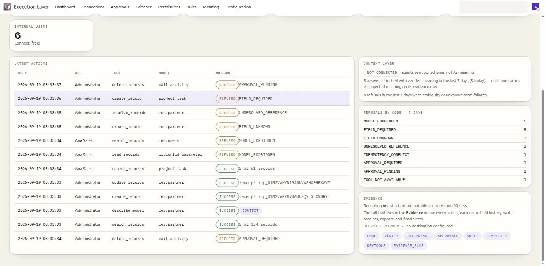Click the NOT CONNECTED status badge
The image size is (545, 266).
click(382, 73)
